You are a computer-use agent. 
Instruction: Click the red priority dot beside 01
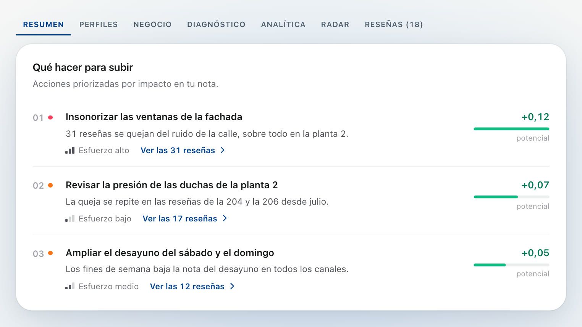tap(50, 117)
